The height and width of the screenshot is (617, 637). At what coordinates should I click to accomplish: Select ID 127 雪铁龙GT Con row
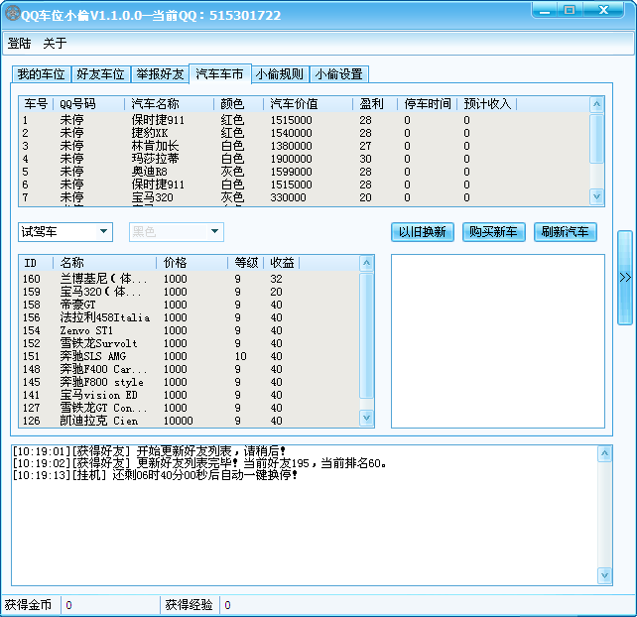click(x=190, y=408)
